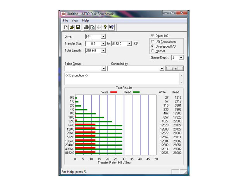Click the 'Transfer Rate - MB / Sec' axis label

point(114,163)
